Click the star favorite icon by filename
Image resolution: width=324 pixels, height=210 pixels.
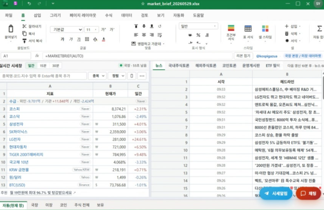[x=143, y=4]
